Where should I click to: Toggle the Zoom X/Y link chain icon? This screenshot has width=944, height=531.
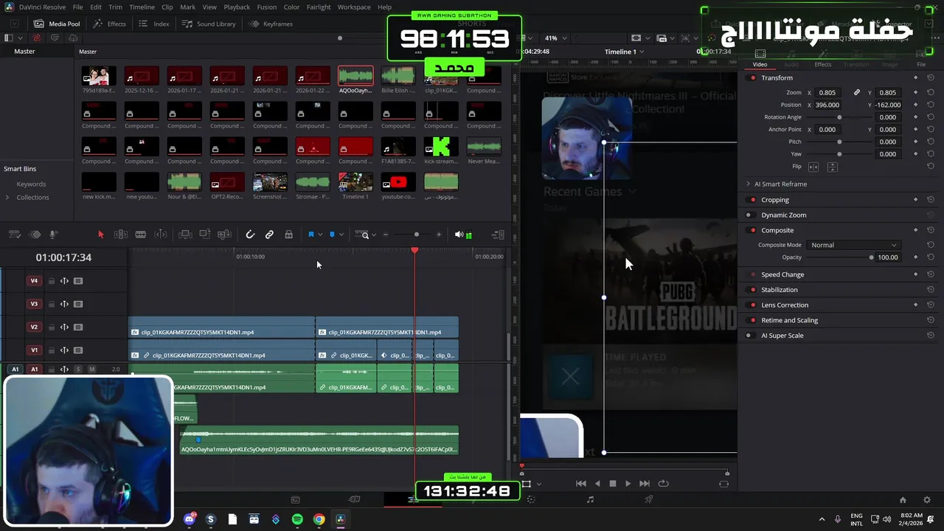857,92
